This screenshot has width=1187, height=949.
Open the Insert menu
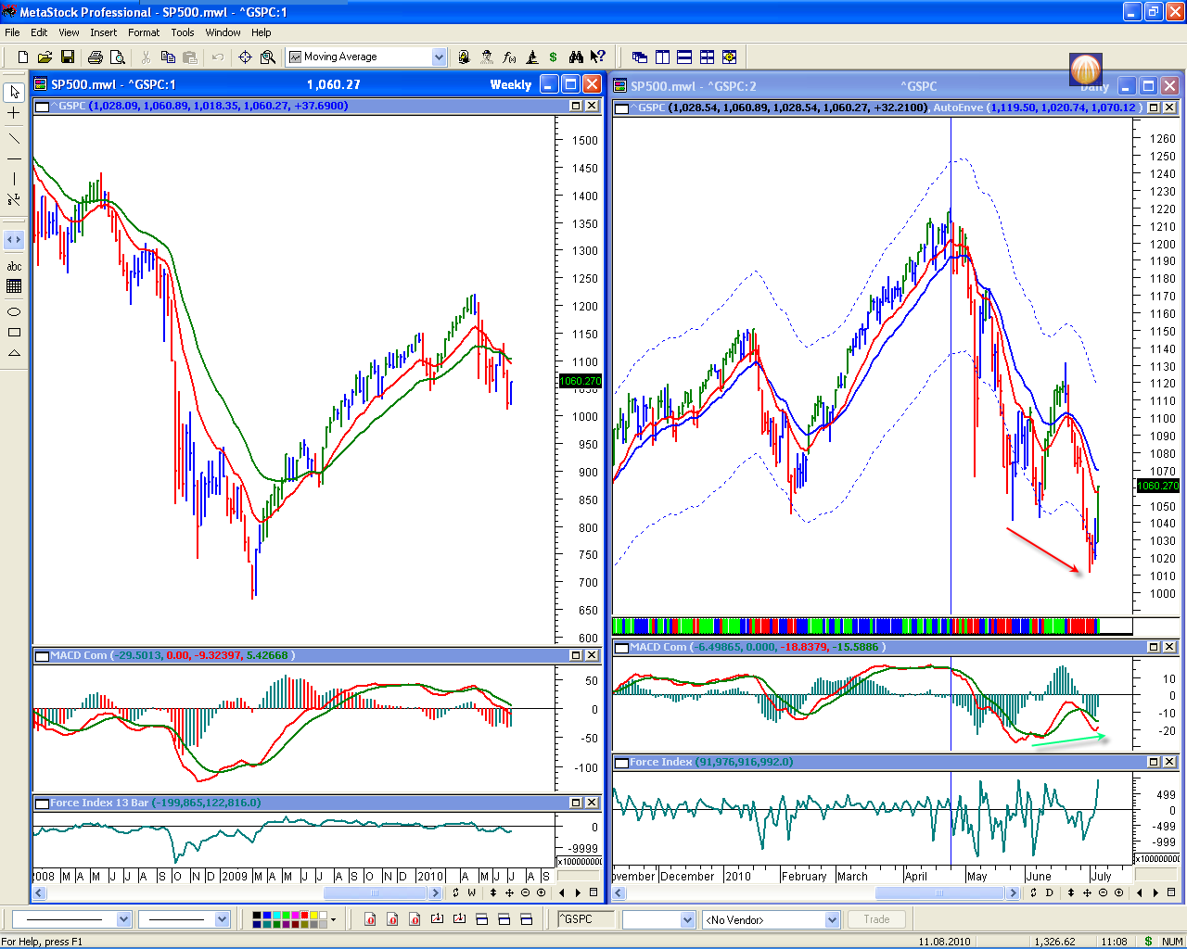tap(103, 32)
